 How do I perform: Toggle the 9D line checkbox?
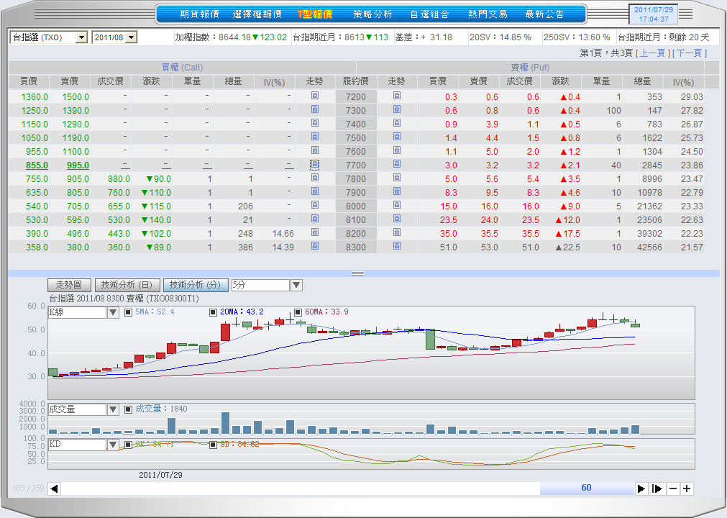pyautogui.click(x=213, y=445)
